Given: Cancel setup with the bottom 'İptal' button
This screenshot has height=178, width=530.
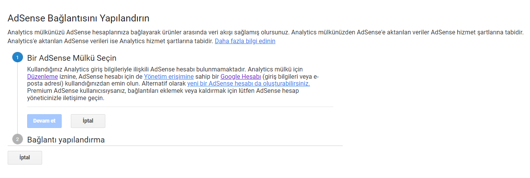Looking at the screenshot, I should pyautogui.click(x=25, y=157).
